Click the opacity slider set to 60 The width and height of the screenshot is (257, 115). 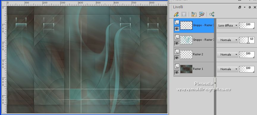point(247,40)
